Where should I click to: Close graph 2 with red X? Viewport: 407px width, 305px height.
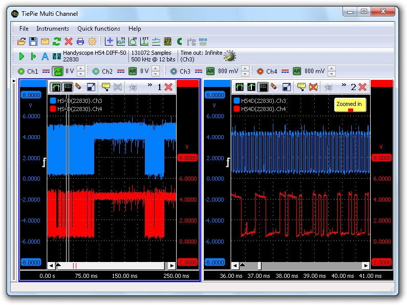click(362, 87)
